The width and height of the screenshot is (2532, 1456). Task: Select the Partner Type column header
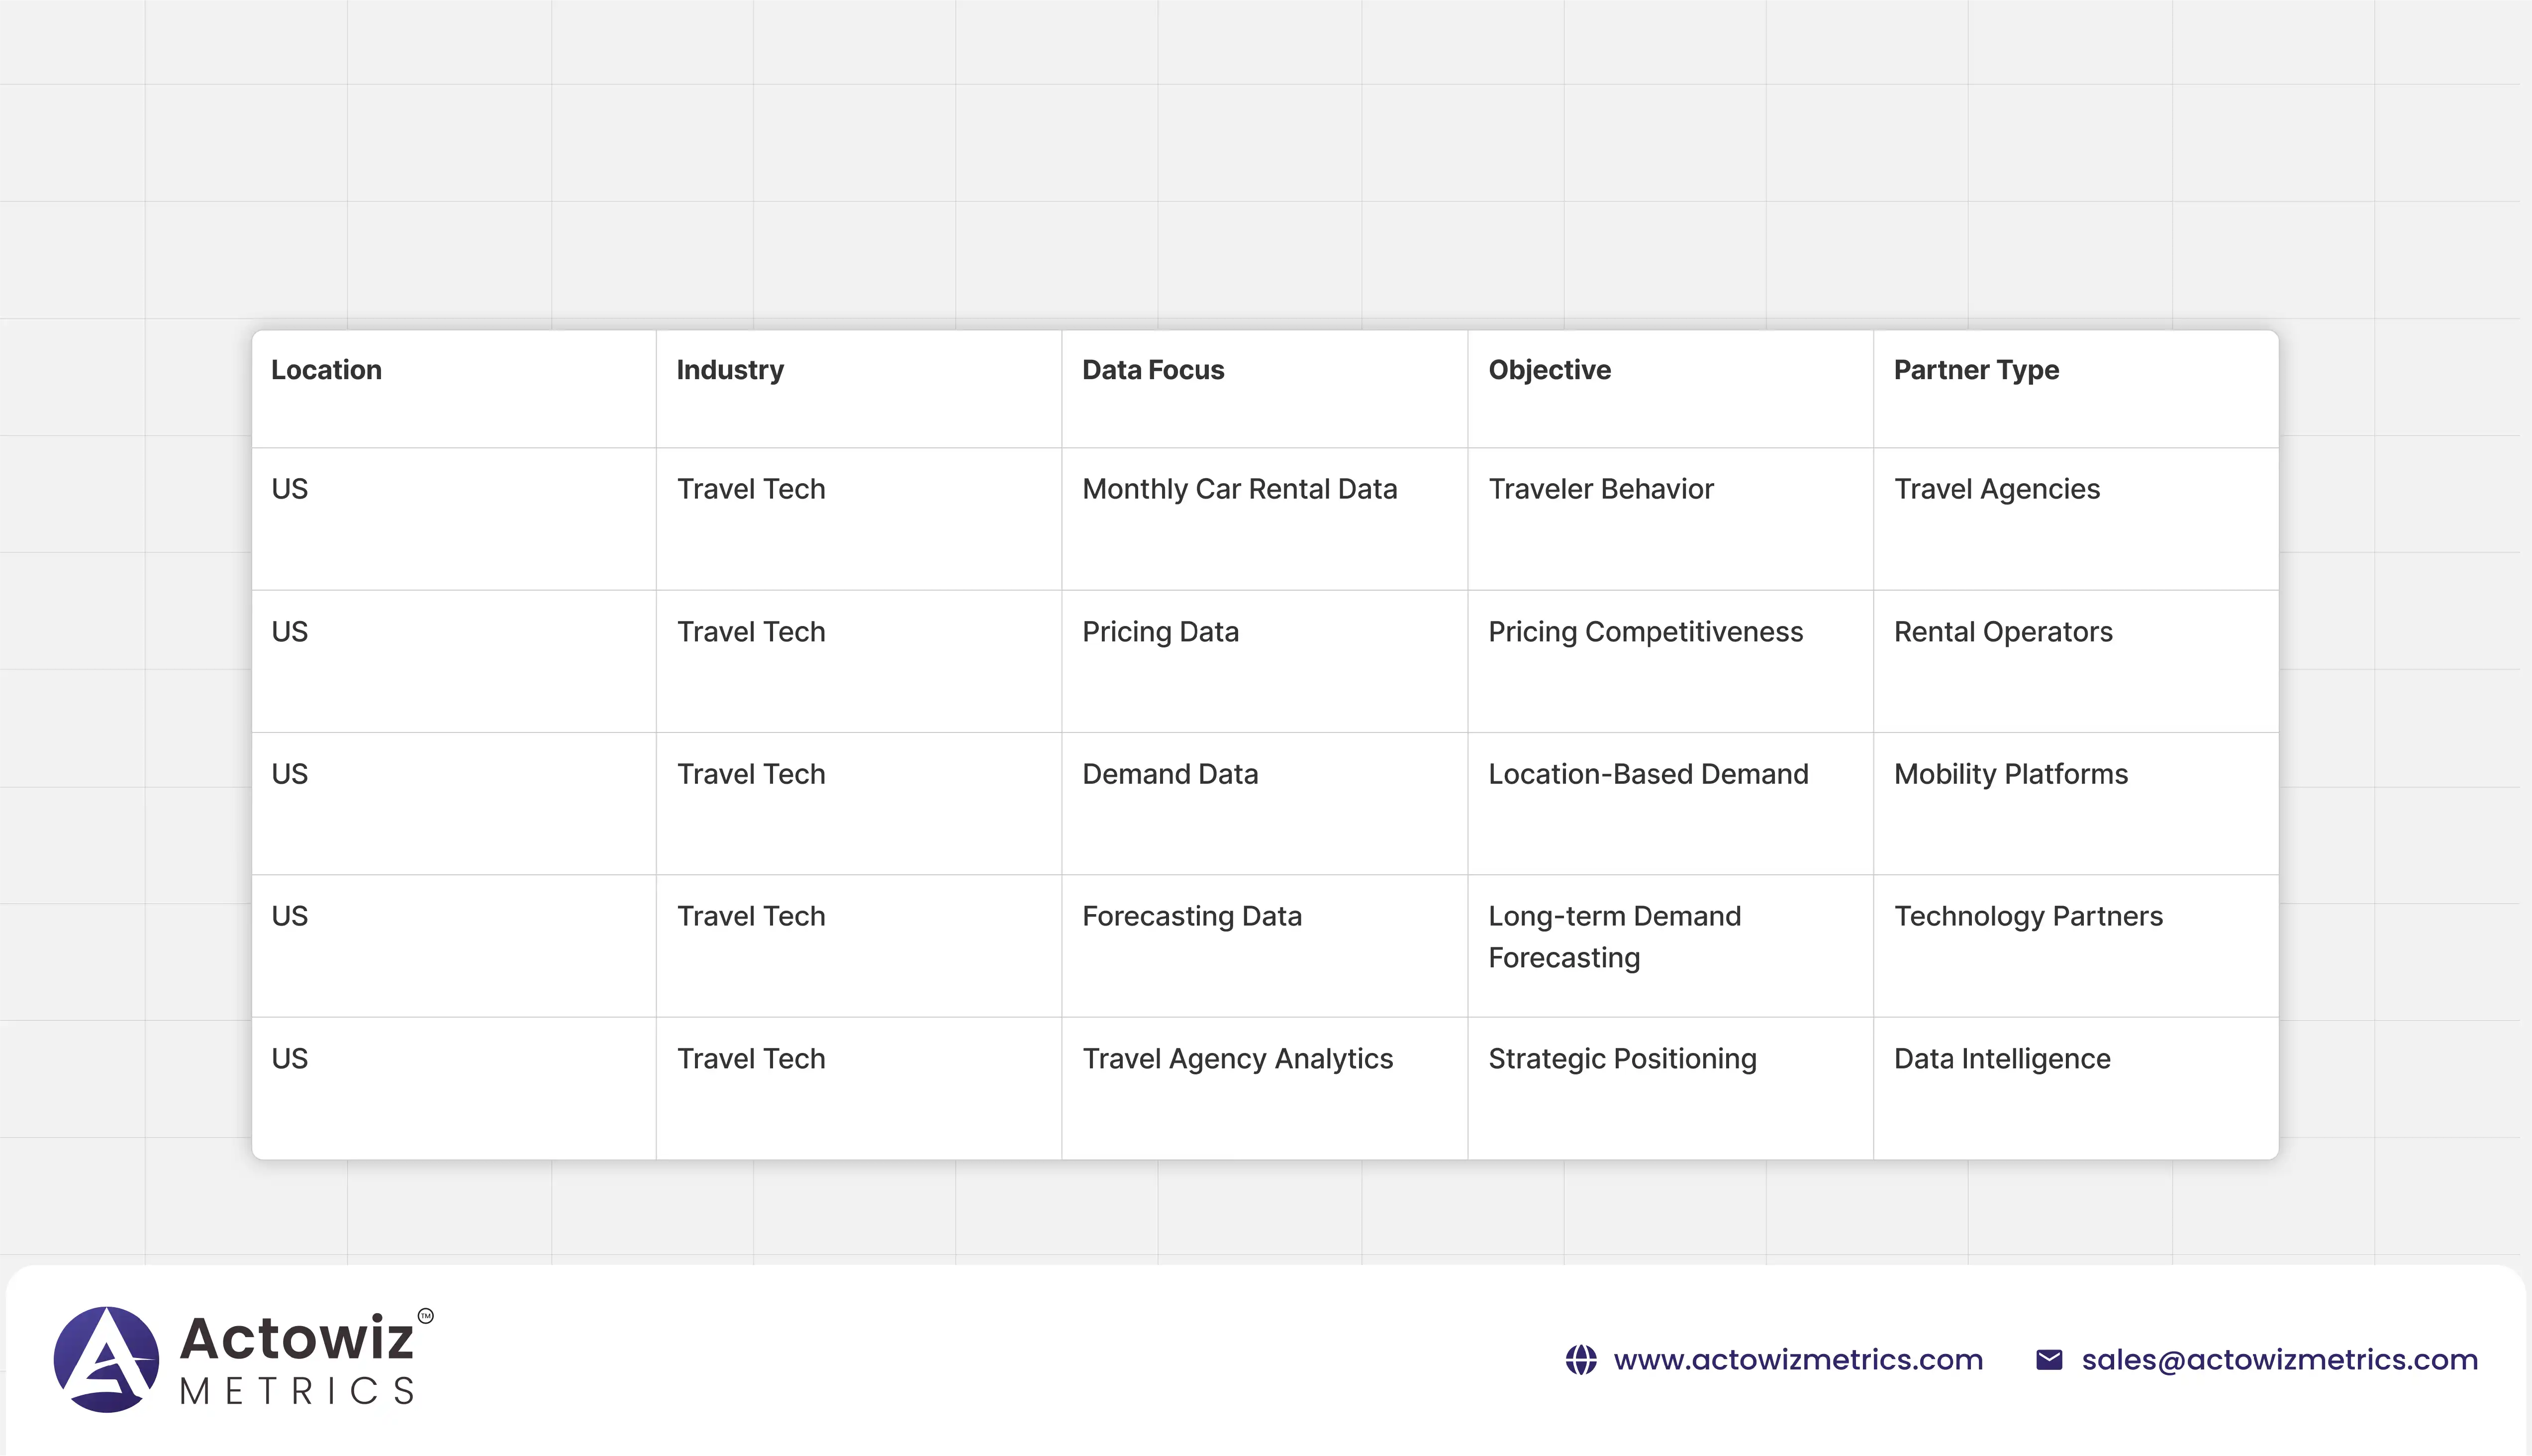[1976, 370]
